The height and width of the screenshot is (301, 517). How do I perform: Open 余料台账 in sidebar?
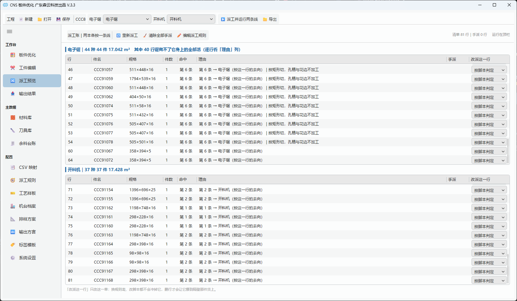point(32,143)
